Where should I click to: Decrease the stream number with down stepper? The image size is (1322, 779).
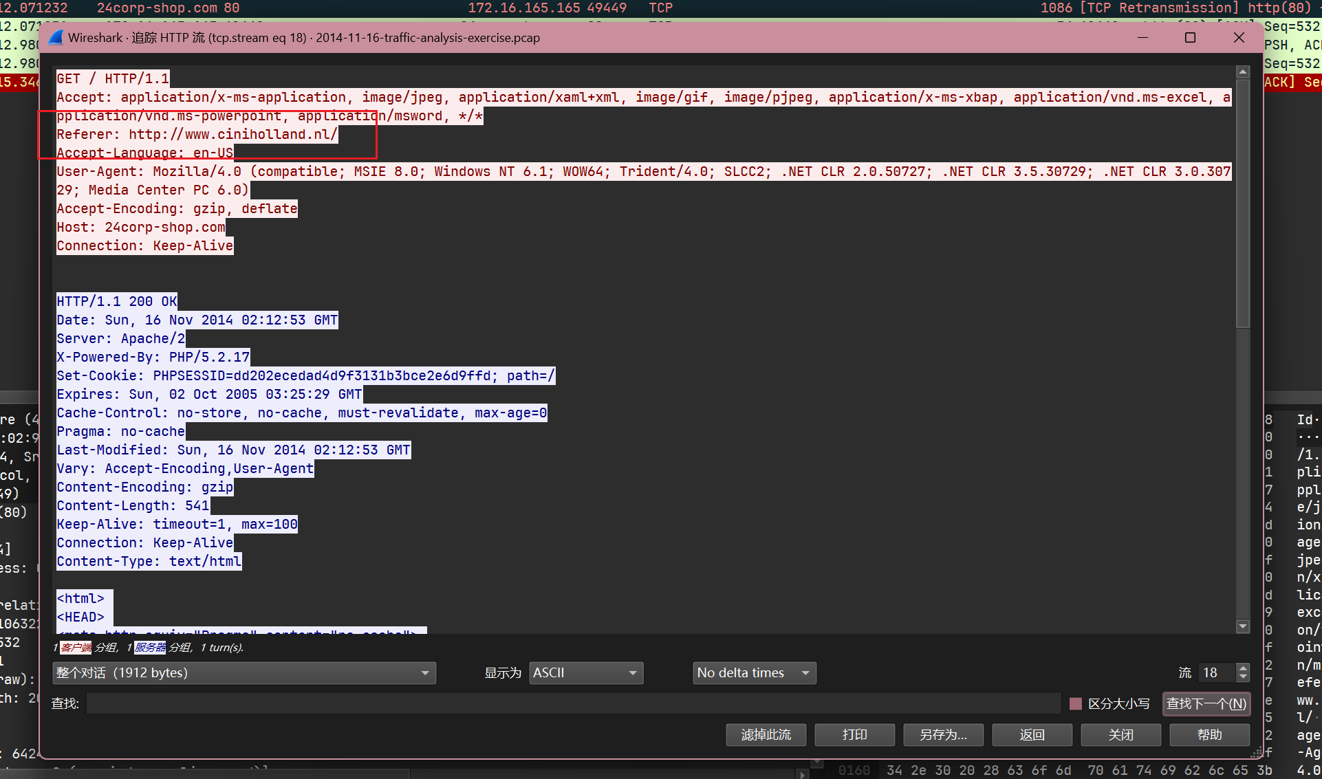tap(1243, 677)
